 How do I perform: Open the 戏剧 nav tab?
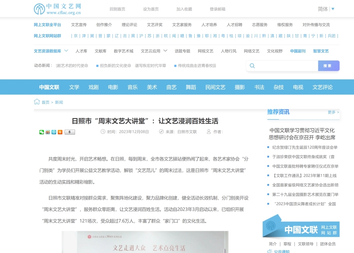coord(94,87)
